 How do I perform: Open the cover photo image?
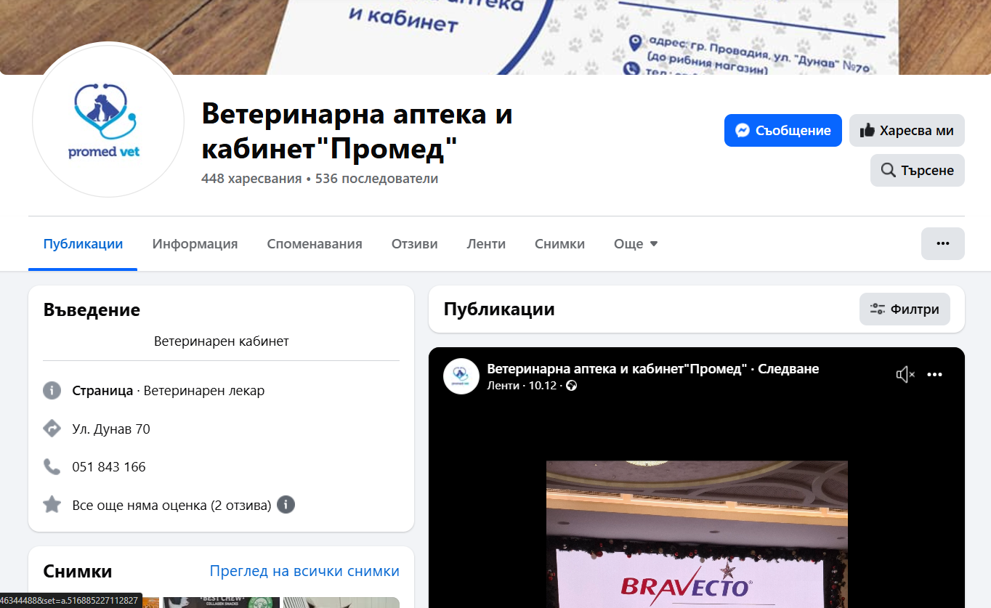coord(495,36)
